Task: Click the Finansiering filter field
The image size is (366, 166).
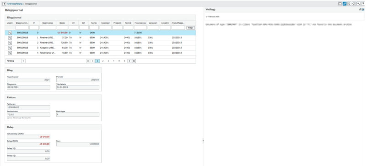Action: 140,28
